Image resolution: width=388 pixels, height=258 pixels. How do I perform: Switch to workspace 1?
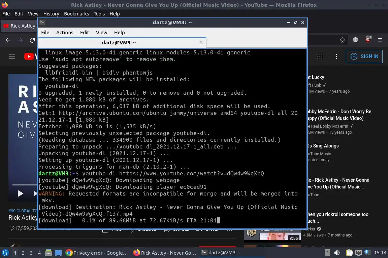tap(15, 253)
